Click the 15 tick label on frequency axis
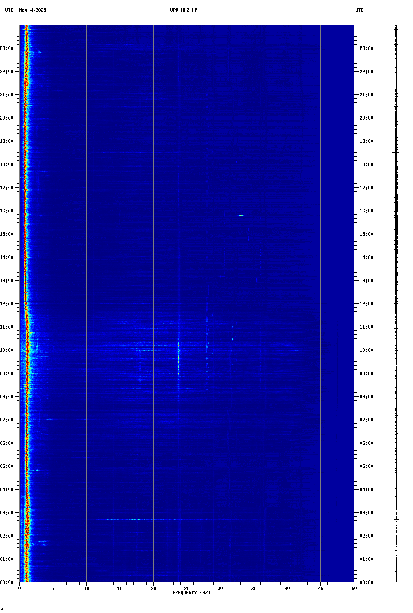This screenshot has height=613, width=413. pos(120,589)
